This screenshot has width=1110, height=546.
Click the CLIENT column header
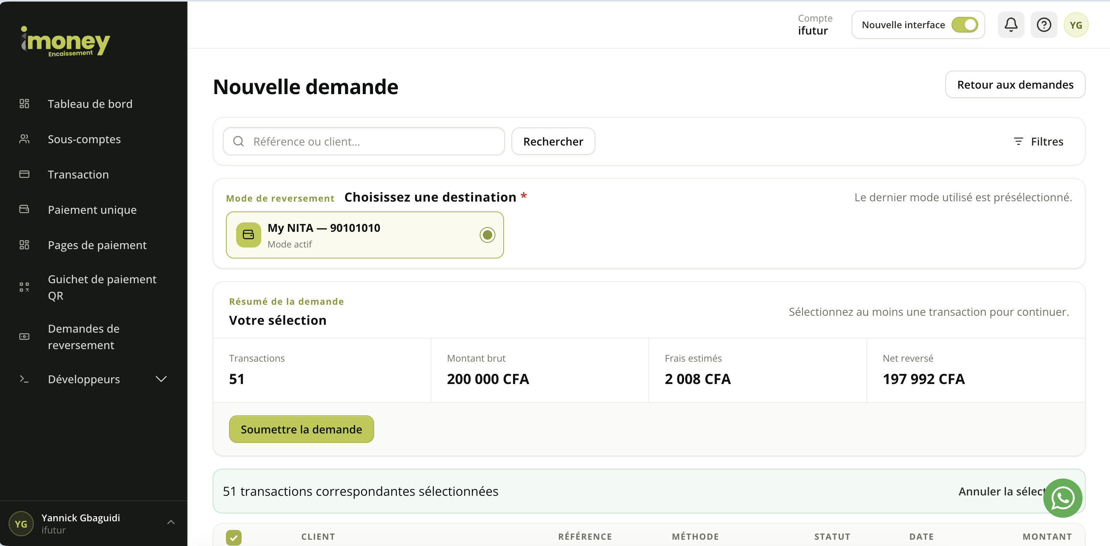318,537
